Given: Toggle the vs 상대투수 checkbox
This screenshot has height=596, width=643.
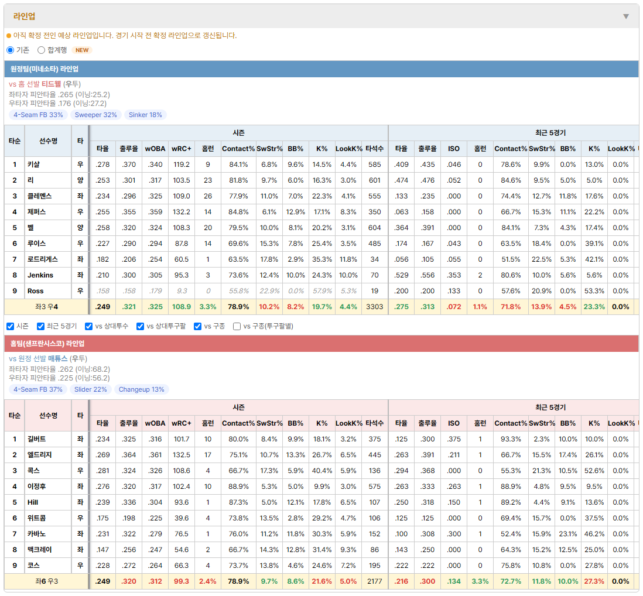Looking at the screenshot, I should (88, 326).
